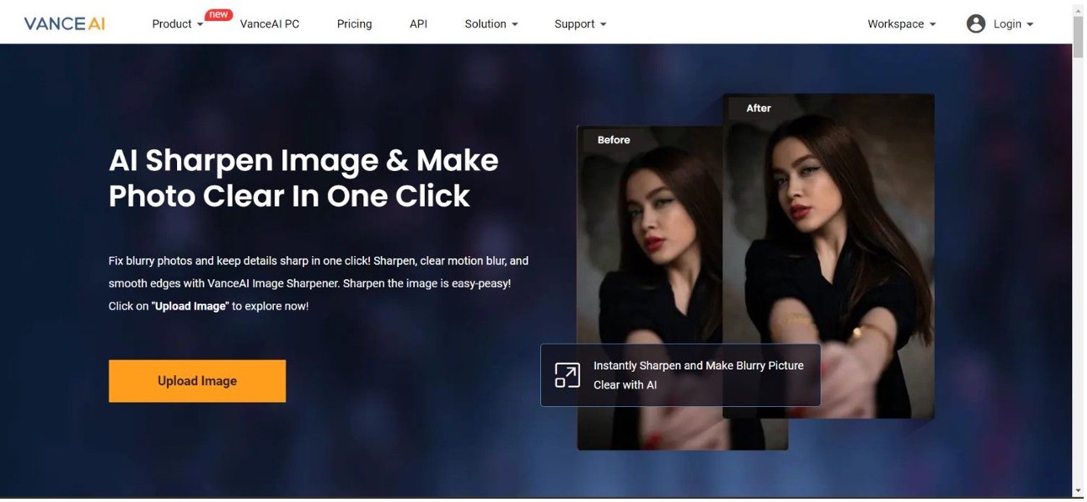Viewport: 1087px width, 502px height.
Task: Click the VanceAI logo
Action: [63, 23]
